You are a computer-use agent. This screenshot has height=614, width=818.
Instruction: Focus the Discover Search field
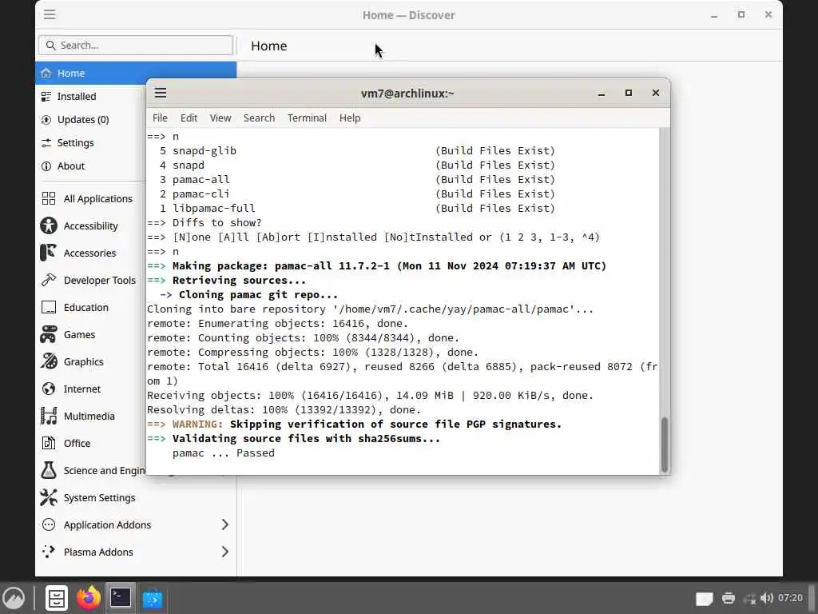(x=136, y=46)
